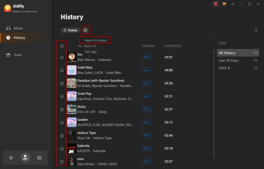Screen dimensions: 264x169
Task: Uncheck the Paradise track checkbox
Action: point(62,83)
